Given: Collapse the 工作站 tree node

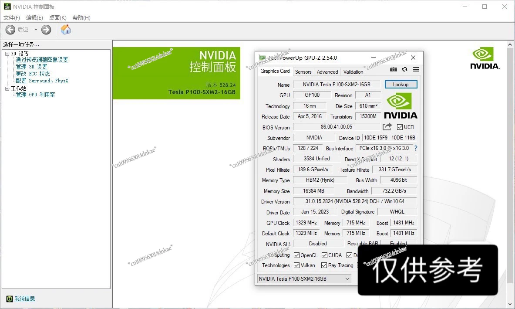Looking at the screenshot, I should click(x=7, y=89).
